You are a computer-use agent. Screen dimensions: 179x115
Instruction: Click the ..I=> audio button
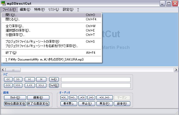91,98
